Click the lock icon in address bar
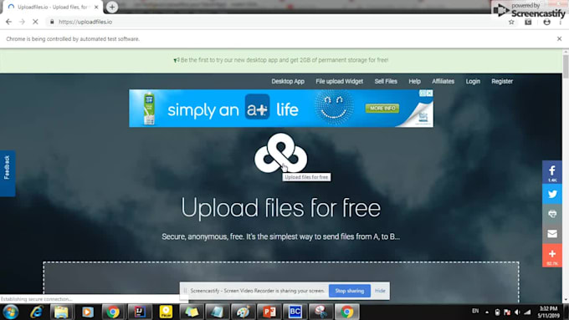 coord(52,22)
